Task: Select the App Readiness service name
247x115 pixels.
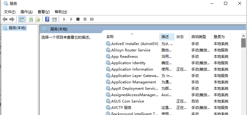Action: (124, 57)
